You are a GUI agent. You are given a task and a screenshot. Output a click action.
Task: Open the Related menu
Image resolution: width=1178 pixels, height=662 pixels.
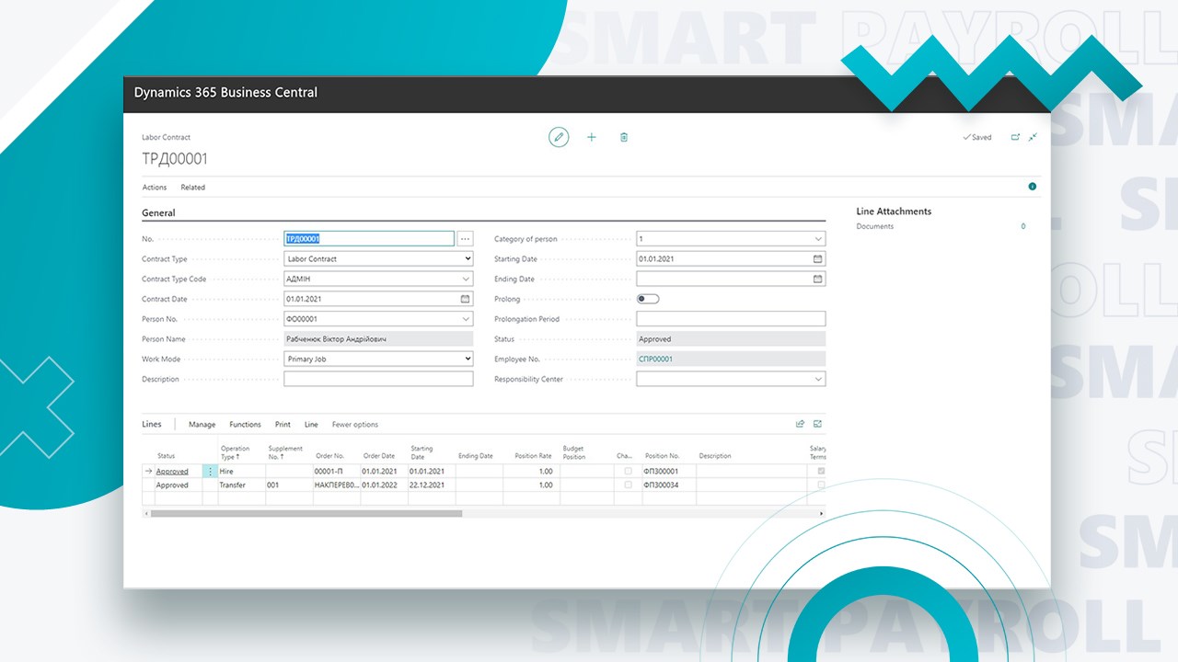coord(192,188)
